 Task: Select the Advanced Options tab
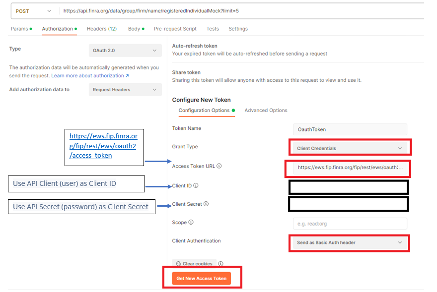coord(266,110)
